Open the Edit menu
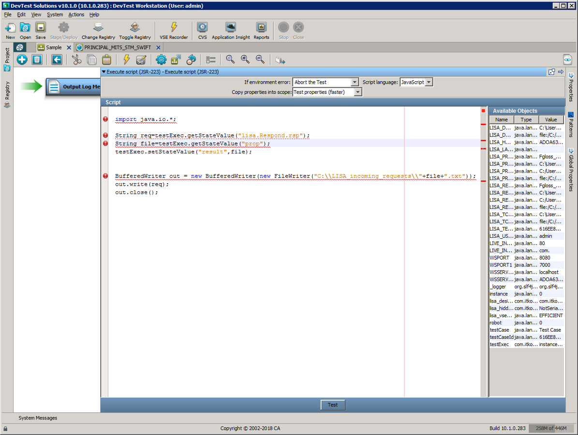The width and height of the screenshot is (578, 435). [21, 14]
